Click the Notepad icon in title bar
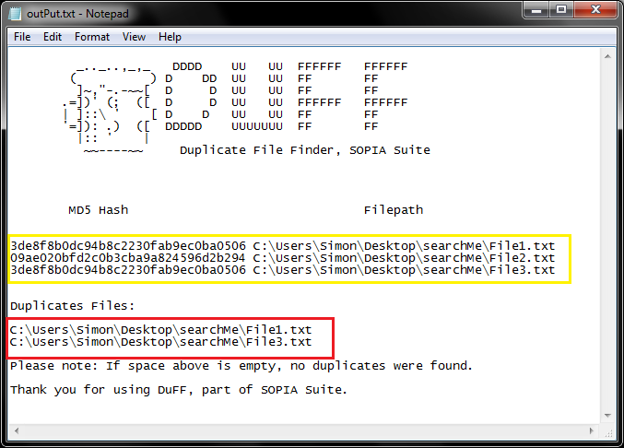The height and width of the screenshot is (448, 624). (x=15, y=14)
